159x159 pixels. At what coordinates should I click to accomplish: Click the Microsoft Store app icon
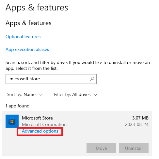point(12,121)
